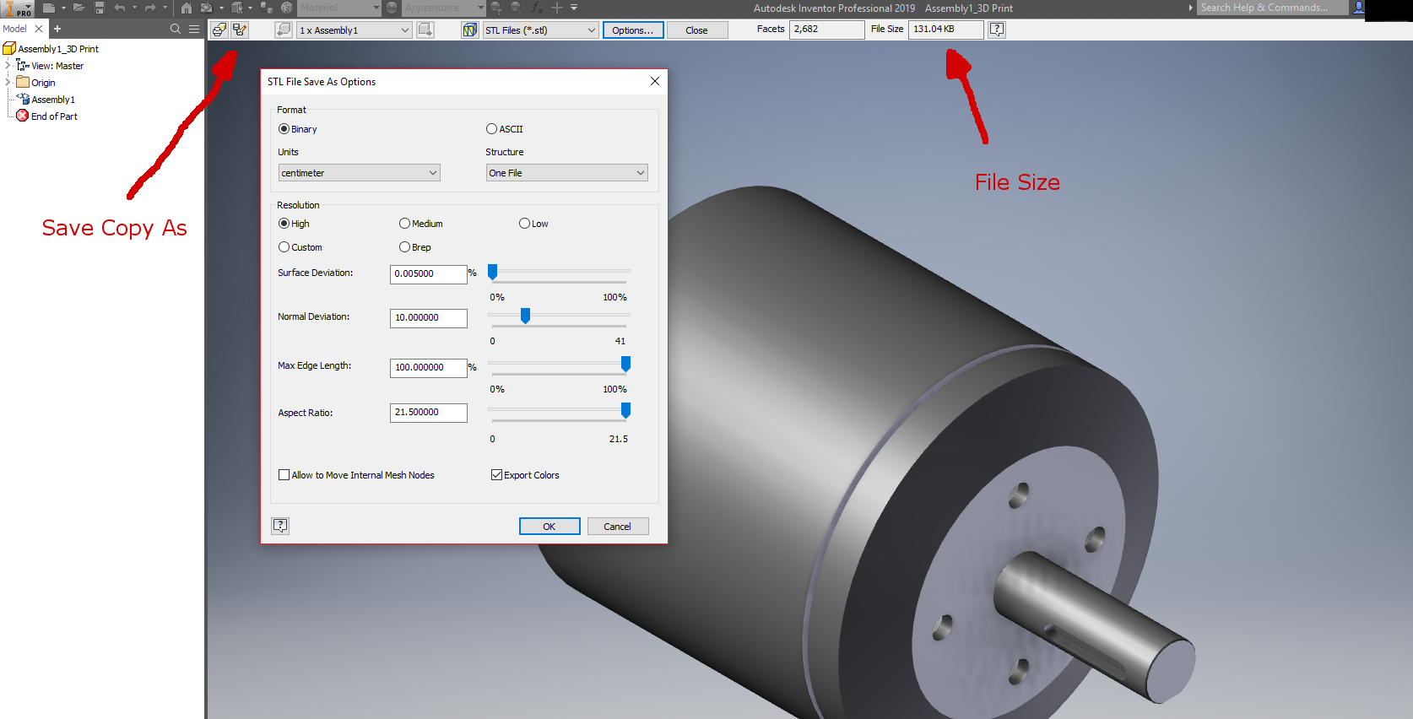Confirm STL options with OK
The image size is (1413, 719).
pos(549,526)
